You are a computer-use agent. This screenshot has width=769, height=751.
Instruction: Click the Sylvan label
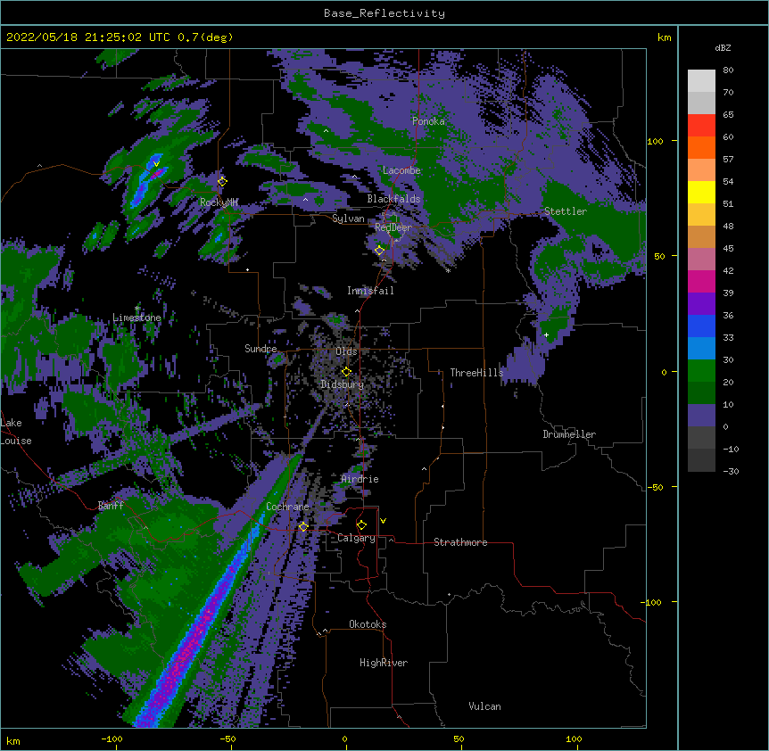click(x=348, y=219)
